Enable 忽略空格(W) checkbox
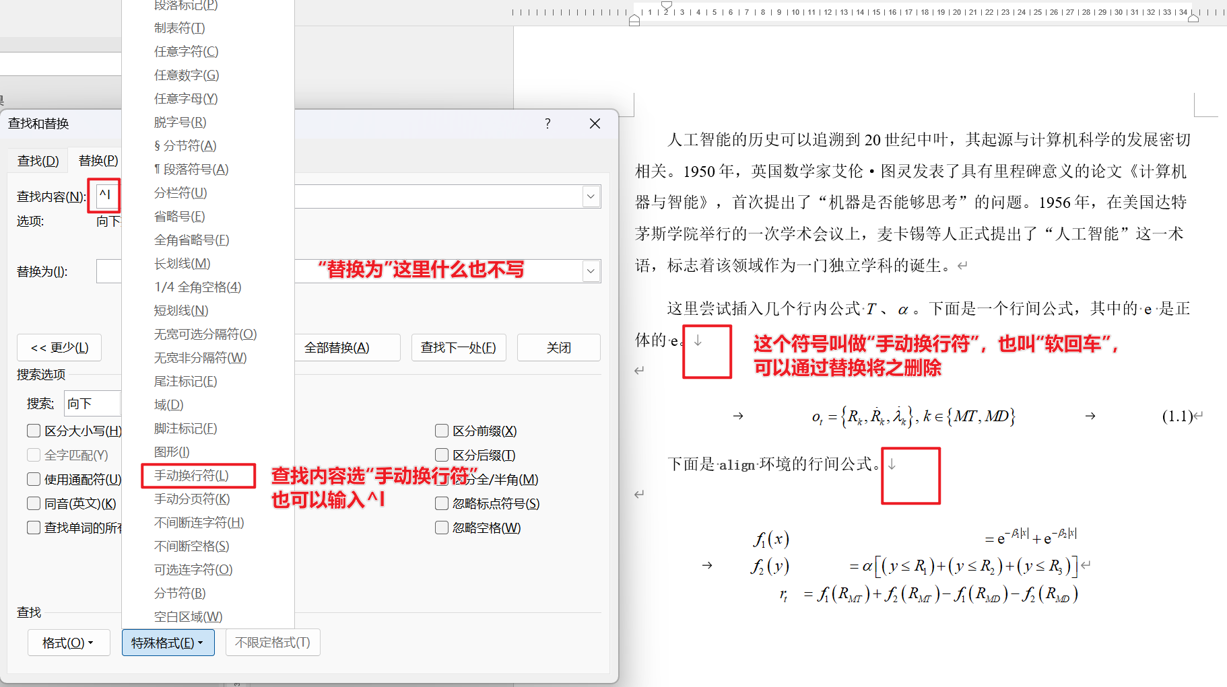Screen dimensions: 1227x687 click(442, 528)
